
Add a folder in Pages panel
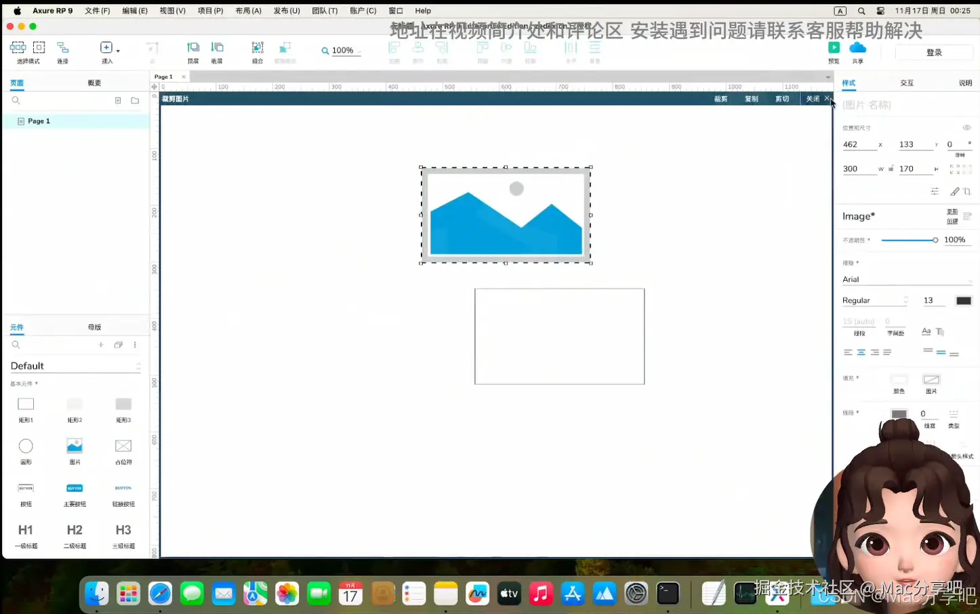135,100
